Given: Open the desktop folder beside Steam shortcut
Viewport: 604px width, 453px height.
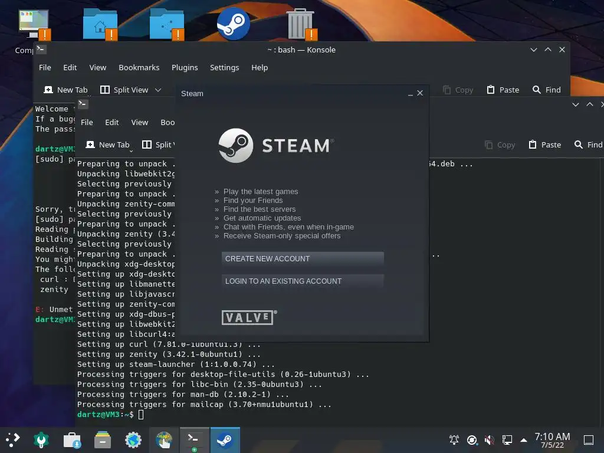Looking at the screenshot, I should click(x=167, y=24).
